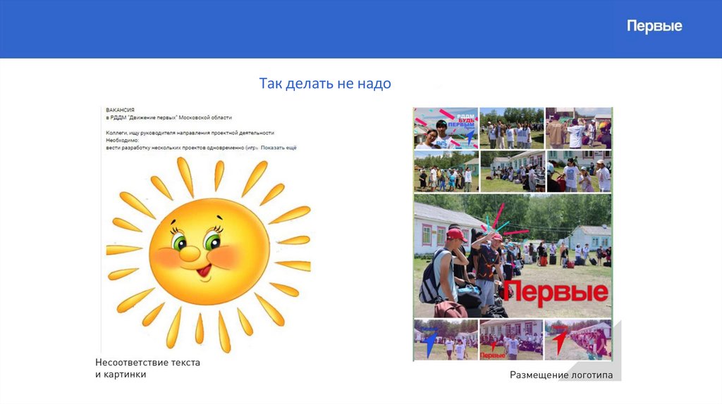
Task: Click the blue arrow logo in bottom-left collage photo
Action: click(429, 339)
